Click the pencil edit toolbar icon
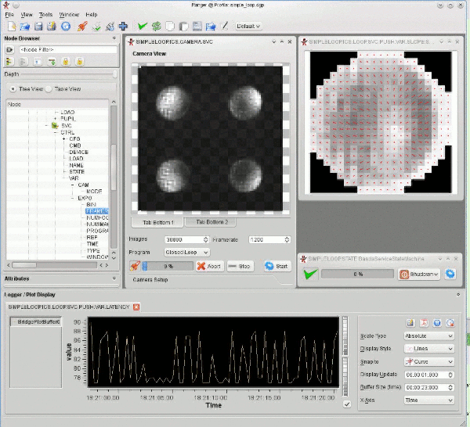The height and width of the screenshot is (427, 470). 225,26
